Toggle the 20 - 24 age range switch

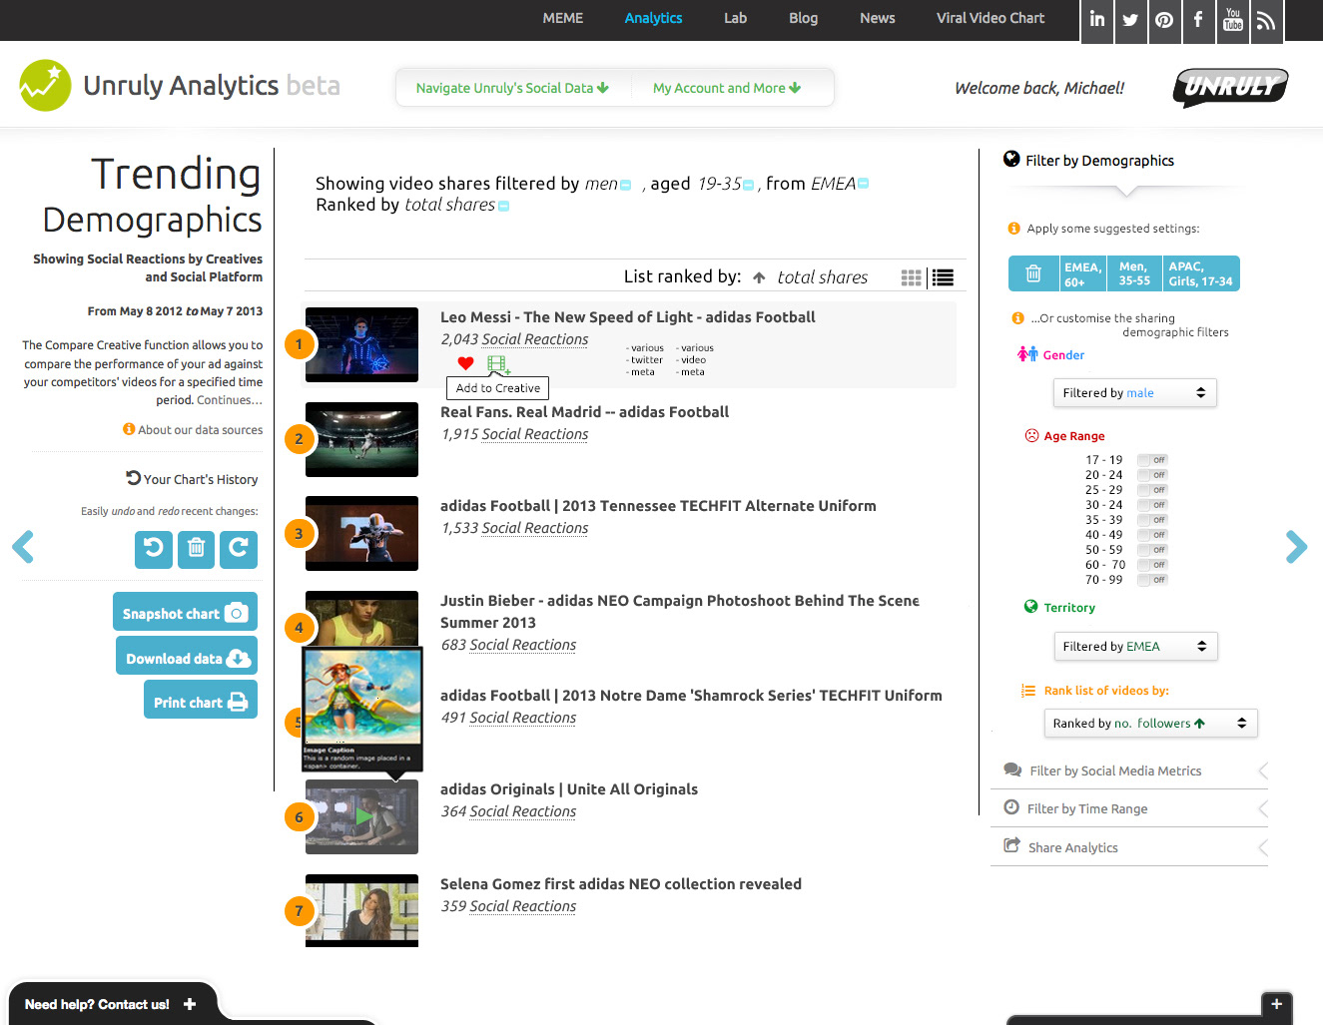pos(1152,475)
